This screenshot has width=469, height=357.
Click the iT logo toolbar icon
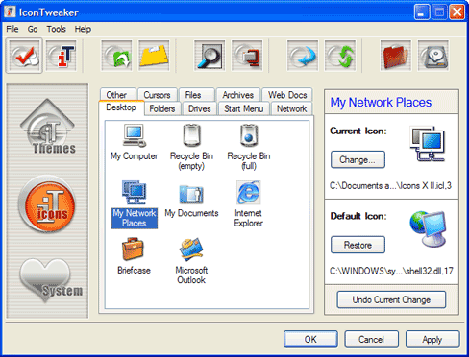pyautogui.click(x=62, y=56)
